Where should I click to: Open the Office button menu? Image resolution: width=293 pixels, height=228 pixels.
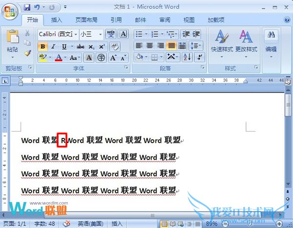[10, 12]
